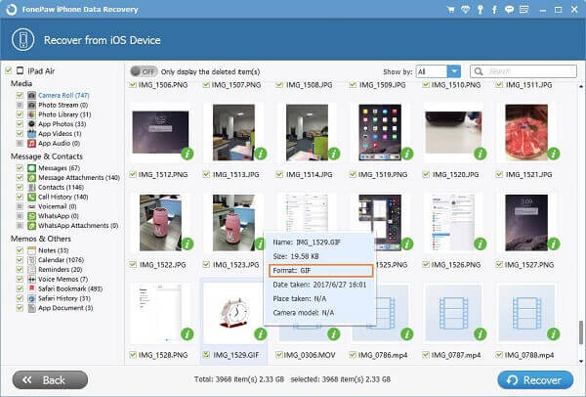Viewport: 586px width, 397px height.
Task: Click the info icon on IMG_1529.GIF thumbnail
Action: pos(261,333)
